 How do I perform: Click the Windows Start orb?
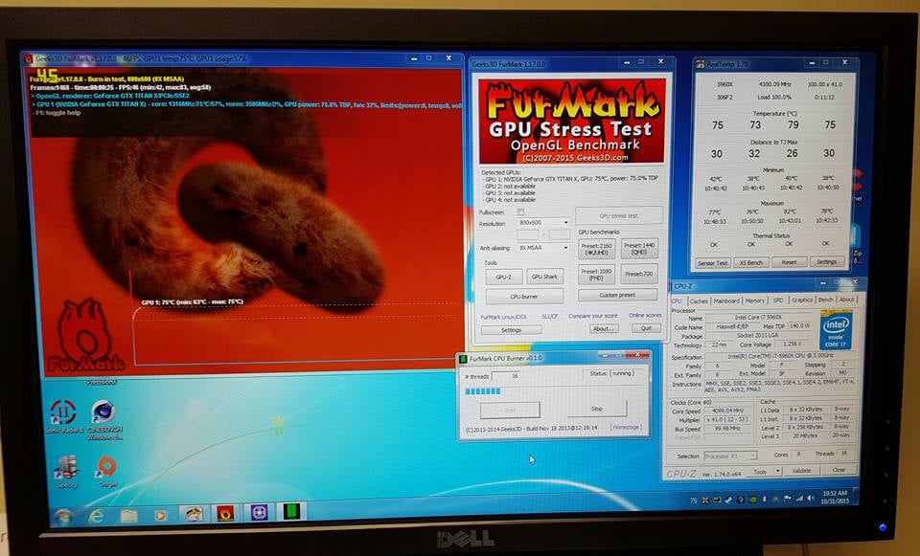pyautogui.click(x=62, y=517)
